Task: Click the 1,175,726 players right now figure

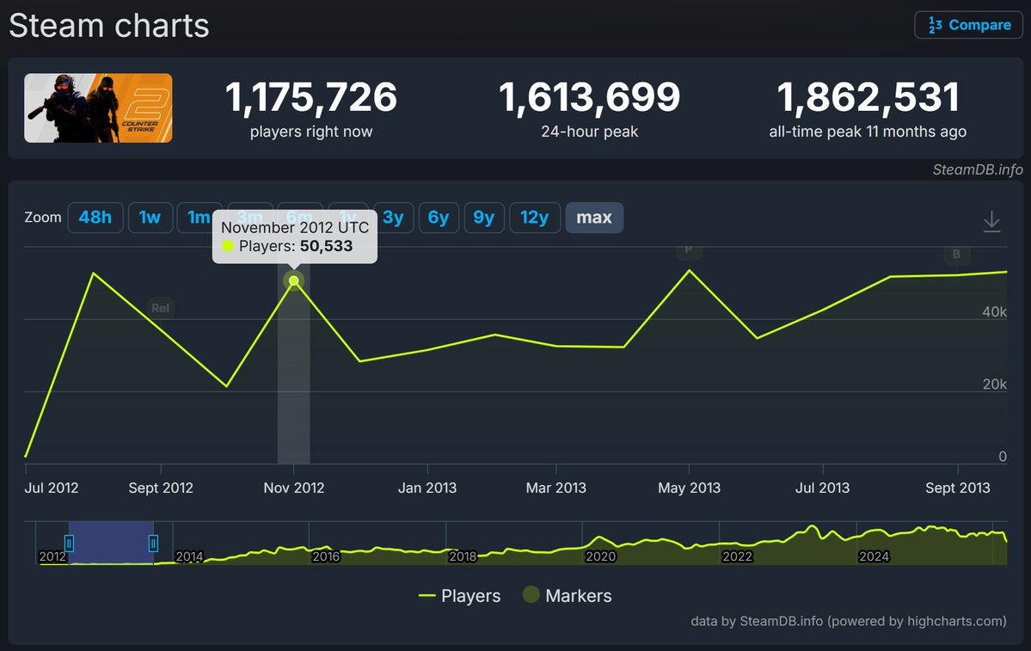Action: click(311, 97)
